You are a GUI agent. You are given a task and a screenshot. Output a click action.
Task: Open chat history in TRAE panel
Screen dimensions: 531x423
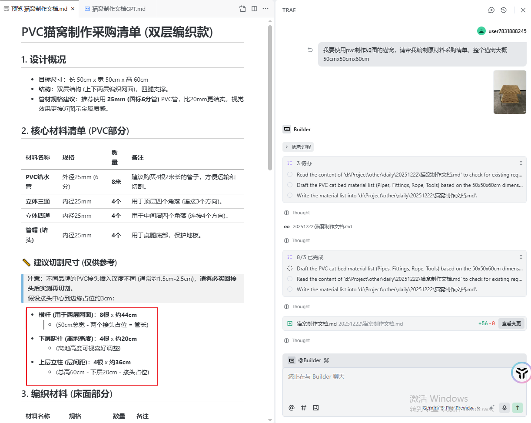pos(504,10)
